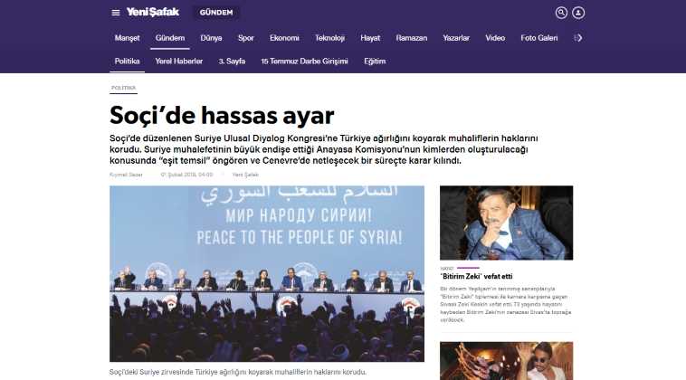Open the Foto Galeri section
The height and width of the screenshot is (380, 686).
point(539,38)
